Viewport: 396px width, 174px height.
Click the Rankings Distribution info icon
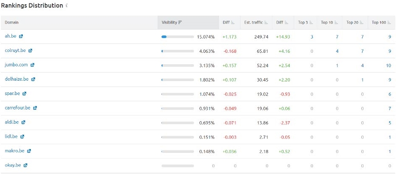pos(66,5)
